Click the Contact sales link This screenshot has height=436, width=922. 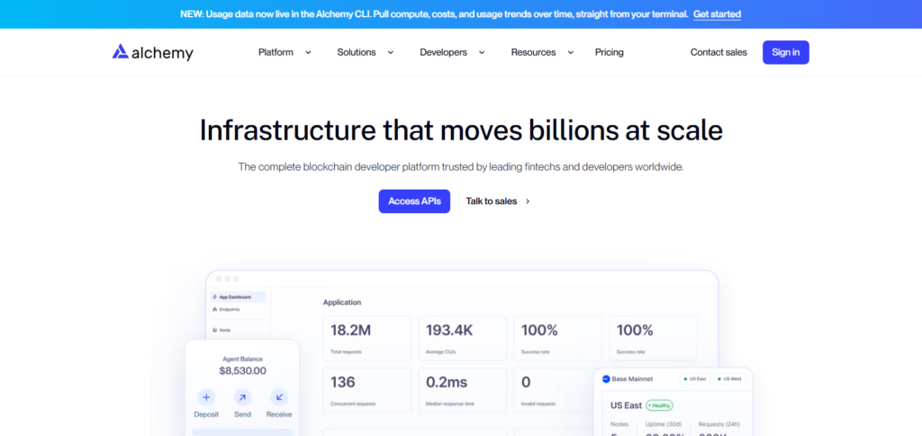point(719,52)
